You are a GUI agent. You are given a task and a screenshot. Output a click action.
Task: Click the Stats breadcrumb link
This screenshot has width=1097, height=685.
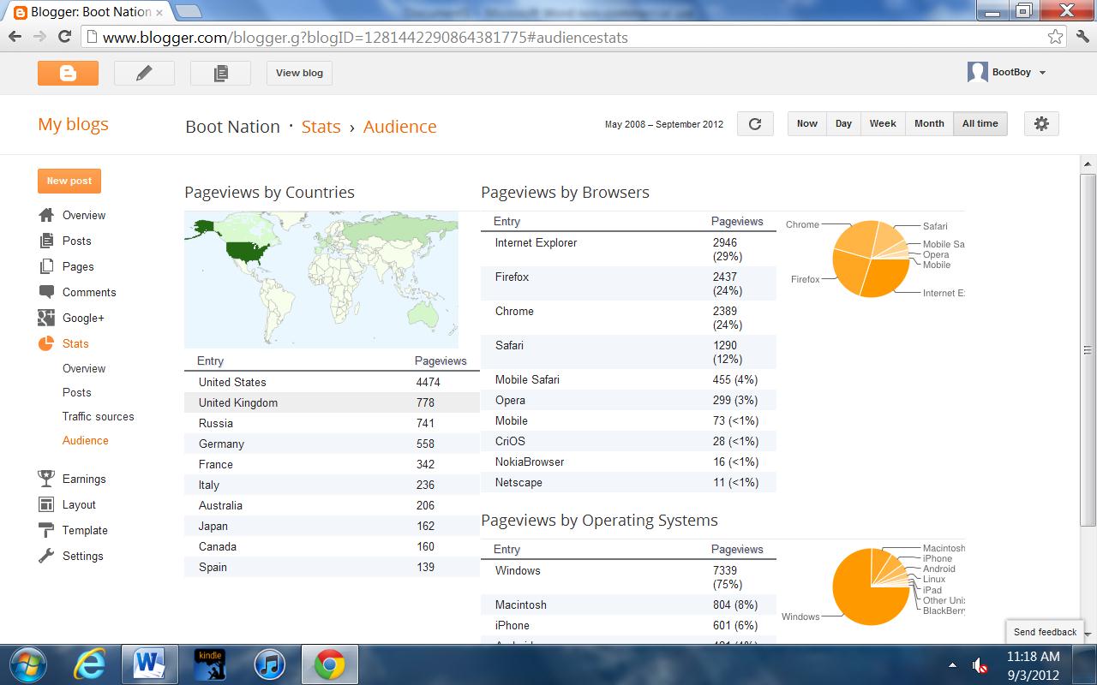[321, 127]
